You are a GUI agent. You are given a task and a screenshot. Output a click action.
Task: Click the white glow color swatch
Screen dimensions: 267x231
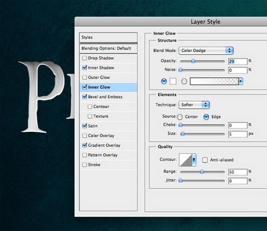coord(173,81)
